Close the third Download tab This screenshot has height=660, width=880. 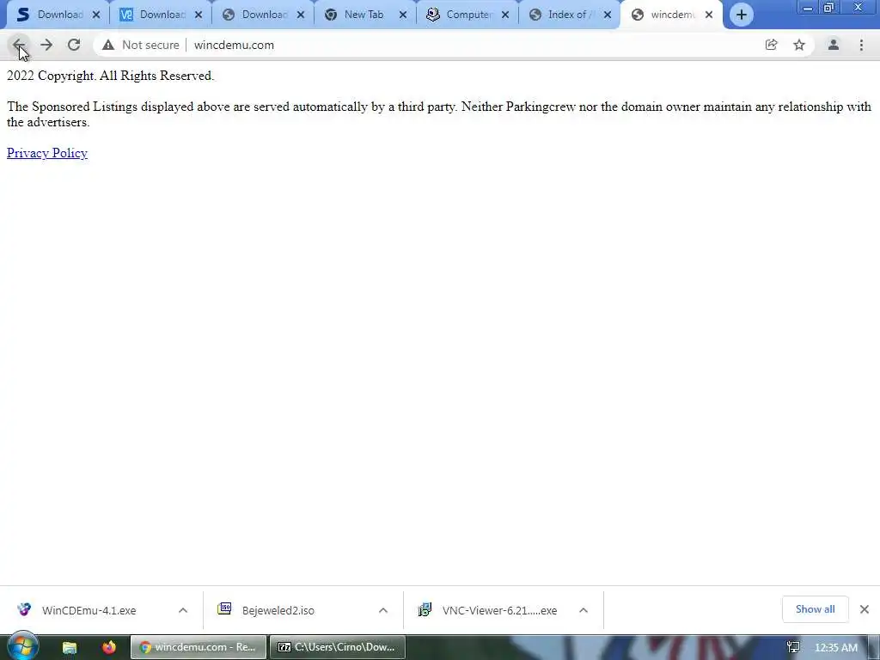click(300, 15)
